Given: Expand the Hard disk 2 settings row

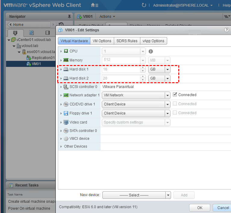Looking at the screenshot, I should (x=61, y=78).
